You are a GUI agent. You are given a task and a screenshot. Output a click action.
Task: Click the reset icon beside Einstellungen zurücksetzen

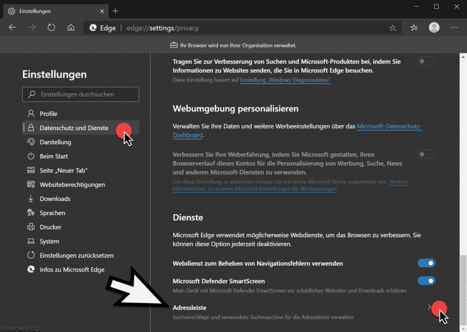(x=31, y=255)
